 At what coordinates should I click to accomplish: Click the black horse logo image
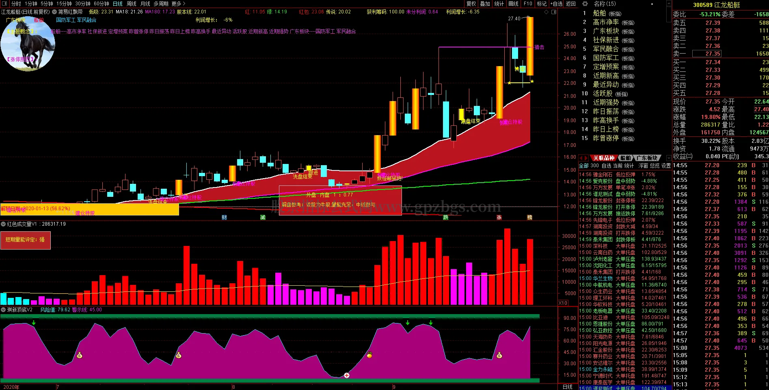tap(28, 44)
